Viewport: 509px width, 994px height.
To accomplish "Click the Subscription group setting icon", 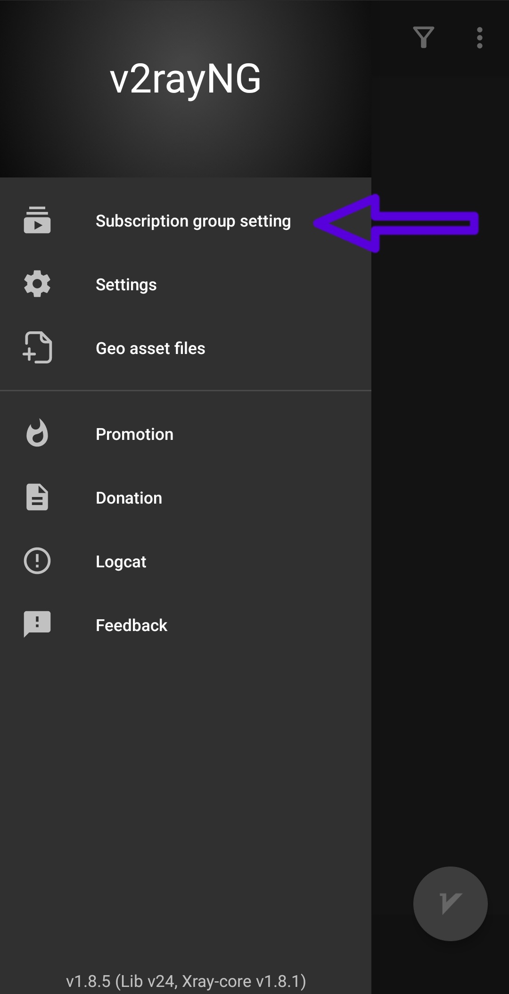I will pyautogui.click(x=37, y=220).
